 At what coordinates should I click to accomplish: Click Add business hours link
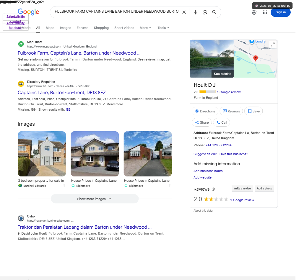click(x=208, y=171)
